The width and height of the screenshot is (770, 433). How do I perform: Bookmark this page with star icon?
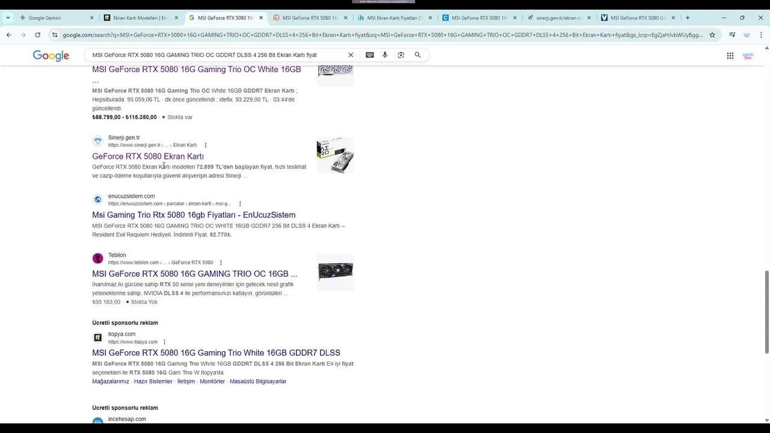pyautogui.click(x=712, y=35)
